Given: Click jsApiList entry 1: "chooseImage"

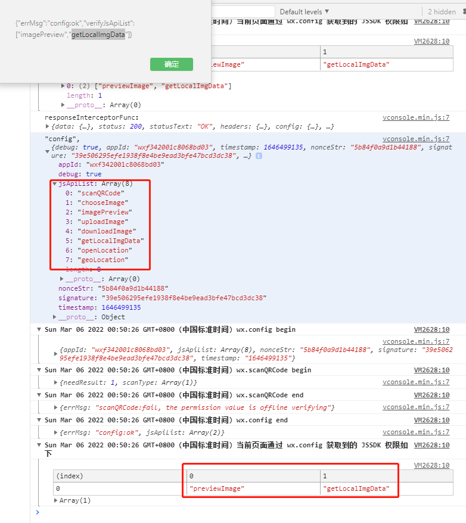Looking at the screenshot, I should point(97,203).
